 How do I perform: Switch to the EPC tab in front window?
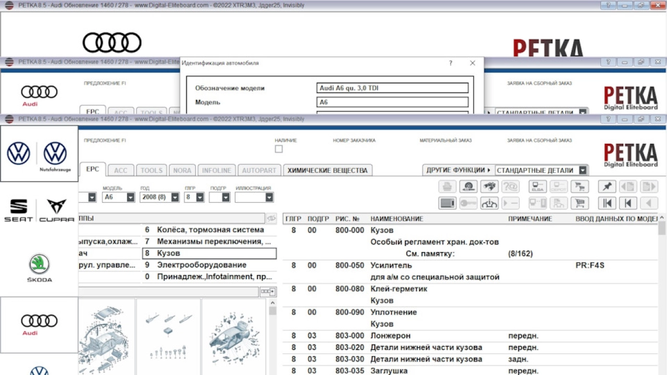click(x=93, y=169)
